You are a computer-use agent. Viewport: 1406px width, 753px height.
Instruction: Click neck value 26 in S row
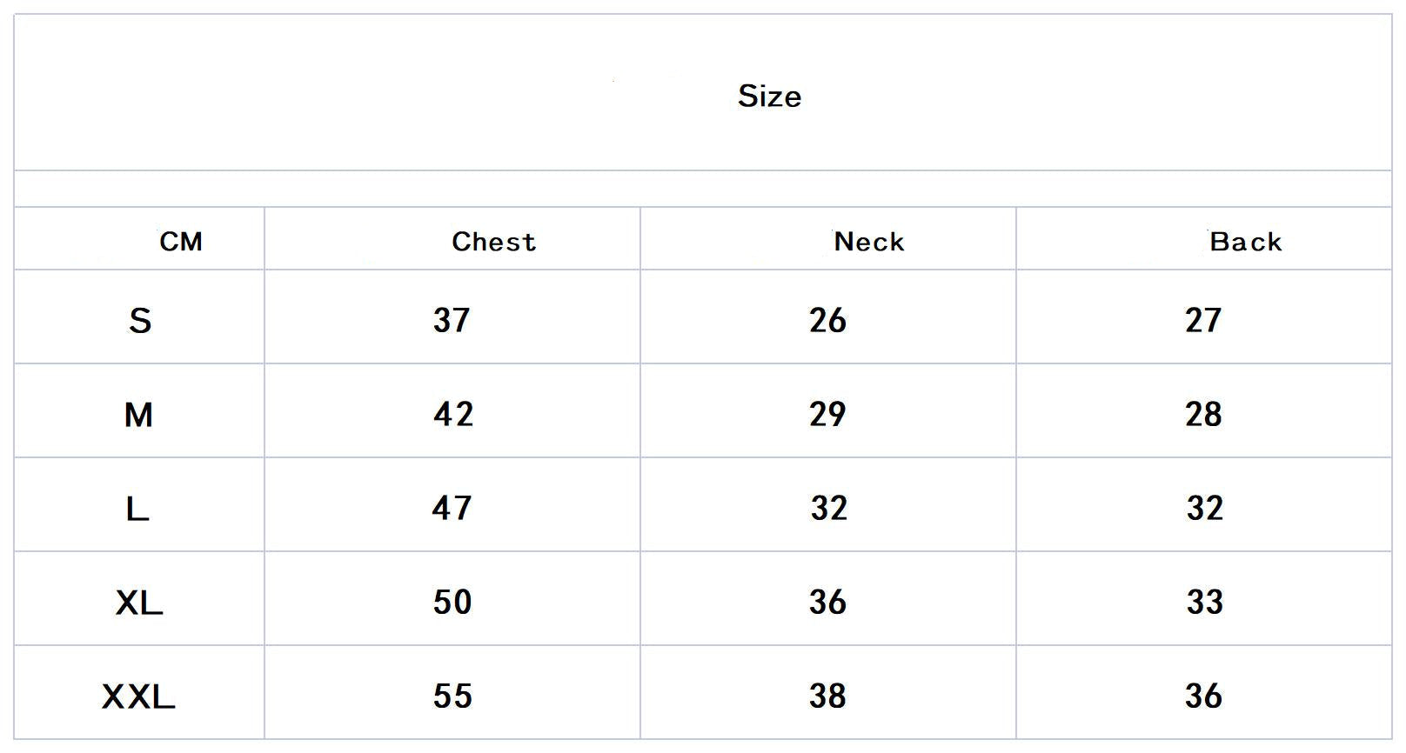(827, 320)
